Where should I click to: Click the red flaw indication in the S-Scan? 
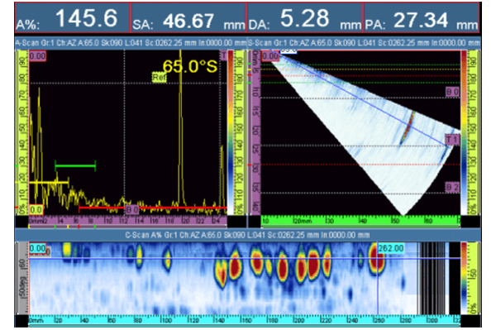click(407, 127)
